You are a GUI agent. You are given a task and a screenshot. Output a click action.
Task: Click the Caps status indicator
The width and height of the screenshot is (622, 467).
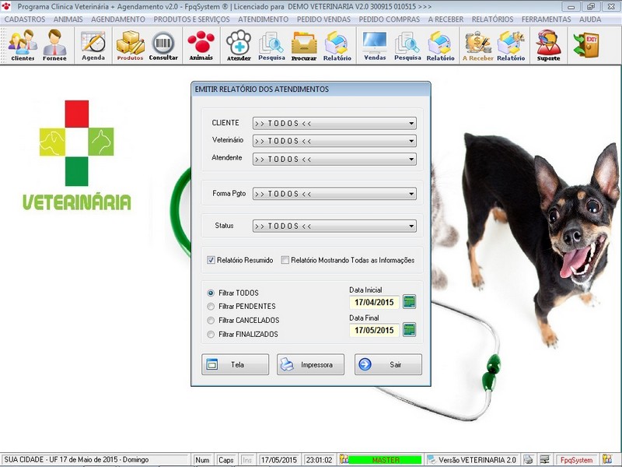tap(225, 460)
